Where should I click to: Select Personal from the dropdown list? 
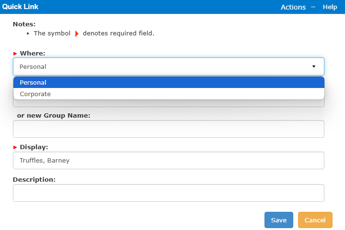coord(169,82)
